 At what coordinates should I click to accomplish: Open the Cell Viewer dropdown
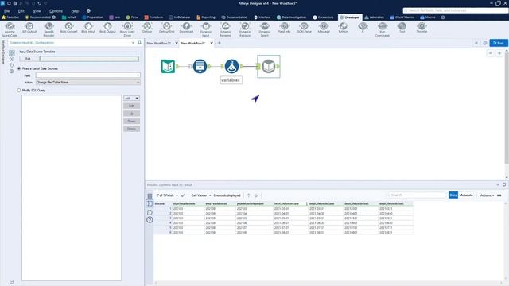201,195
